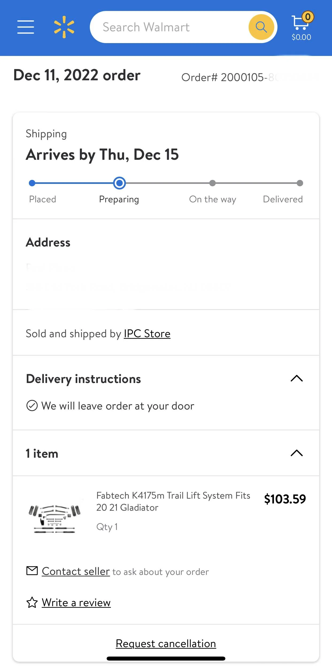Click Write a review link

tap(76, 603)
